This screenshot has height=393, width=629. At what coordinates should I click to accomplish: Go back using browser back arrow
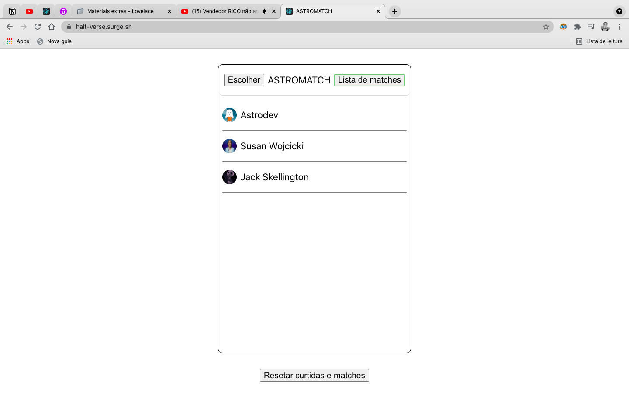tap(10, 27)
